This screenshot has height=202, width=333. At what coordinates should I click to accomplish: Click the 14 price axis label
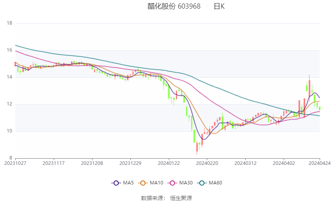(9, 77)
